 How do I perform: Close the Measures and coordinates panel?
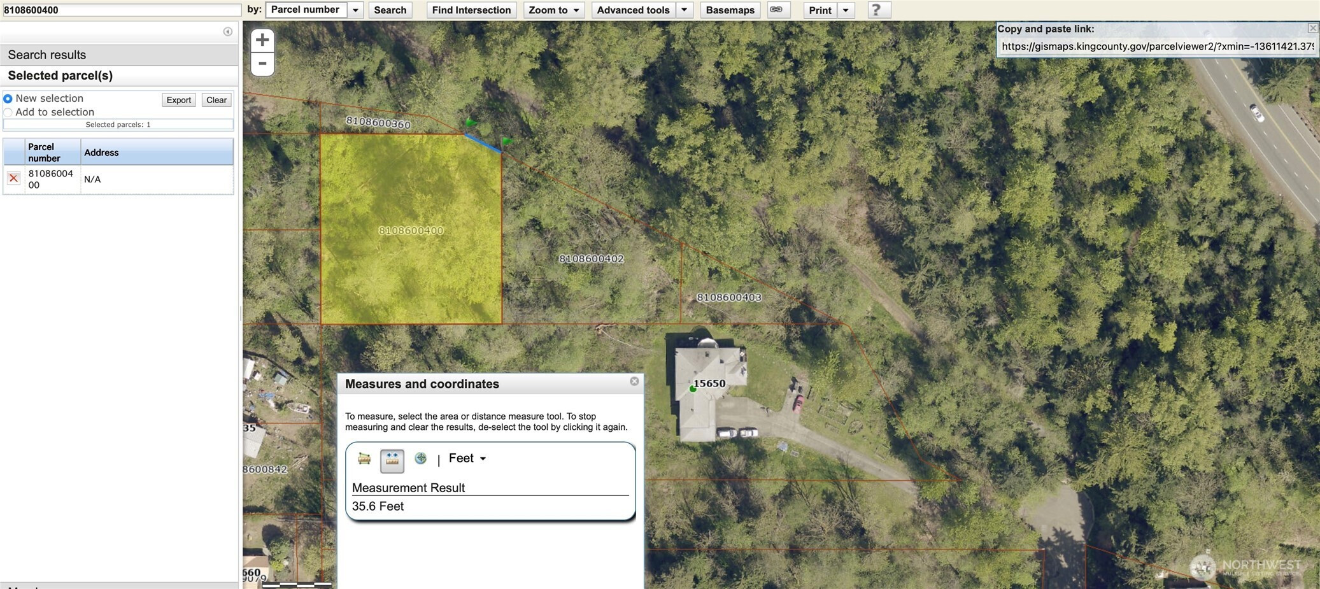(634, 381)
